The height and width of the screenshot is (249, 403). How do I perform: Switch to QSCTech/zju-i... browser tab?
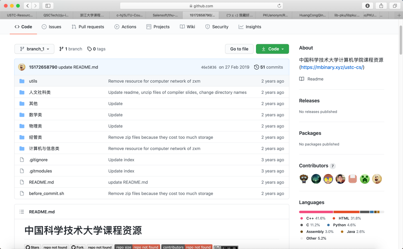tap(55, 15)
